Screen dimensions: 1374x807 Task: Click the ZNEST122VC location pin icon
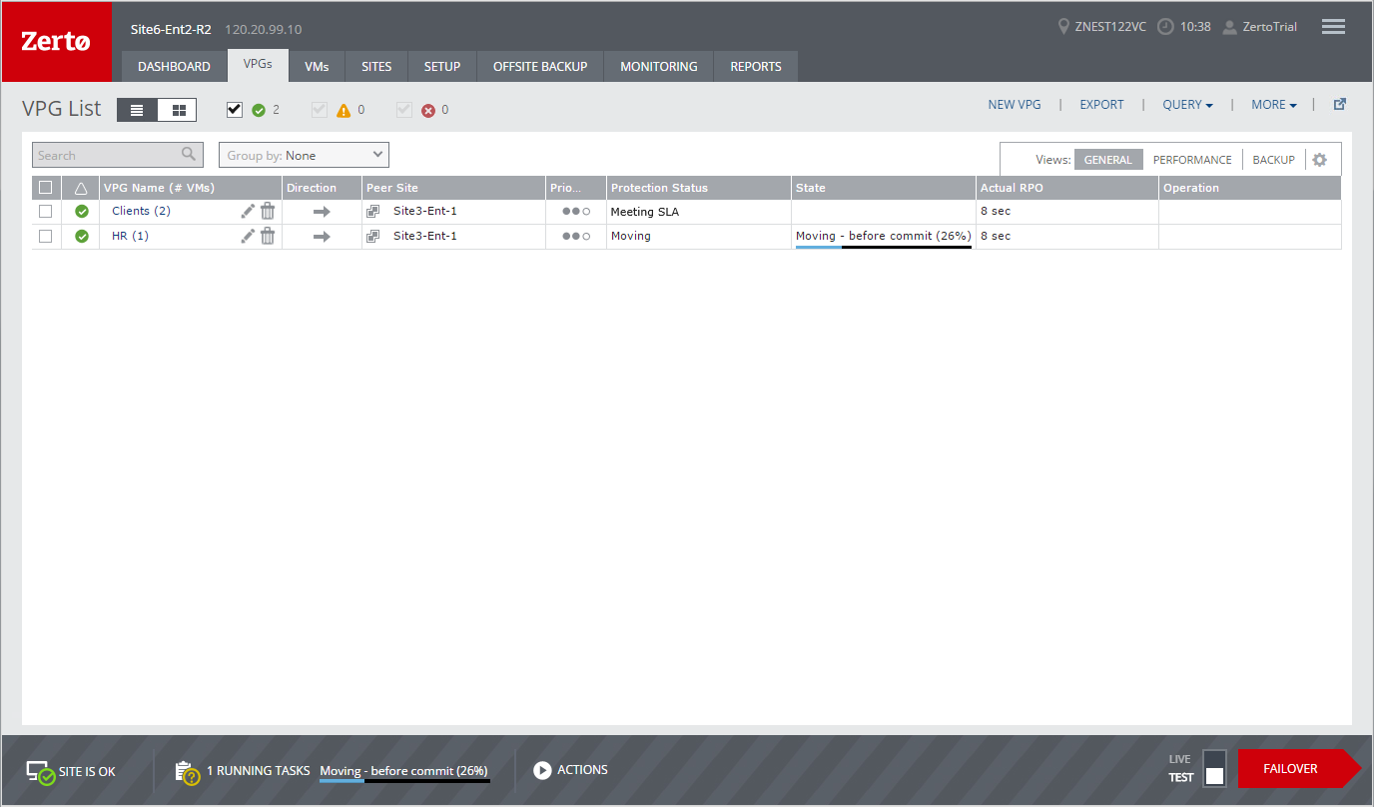pyautogui.click(x=1063, y=27)
